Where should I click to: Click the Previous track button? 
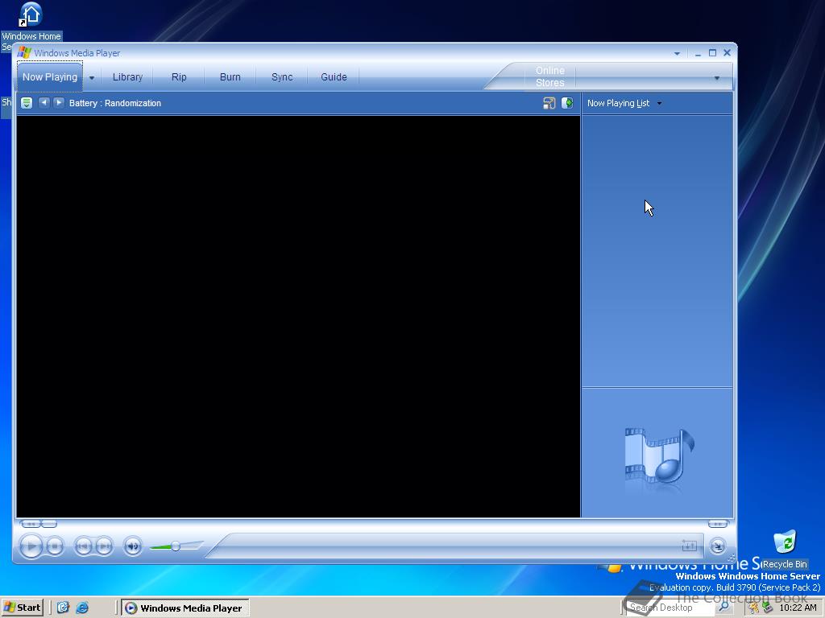[x=83, y=546]
